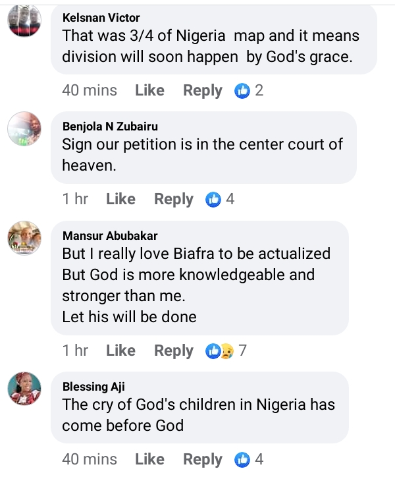
Task: Reply to Mansur Abubakar's comment
Action: point(174,351)
